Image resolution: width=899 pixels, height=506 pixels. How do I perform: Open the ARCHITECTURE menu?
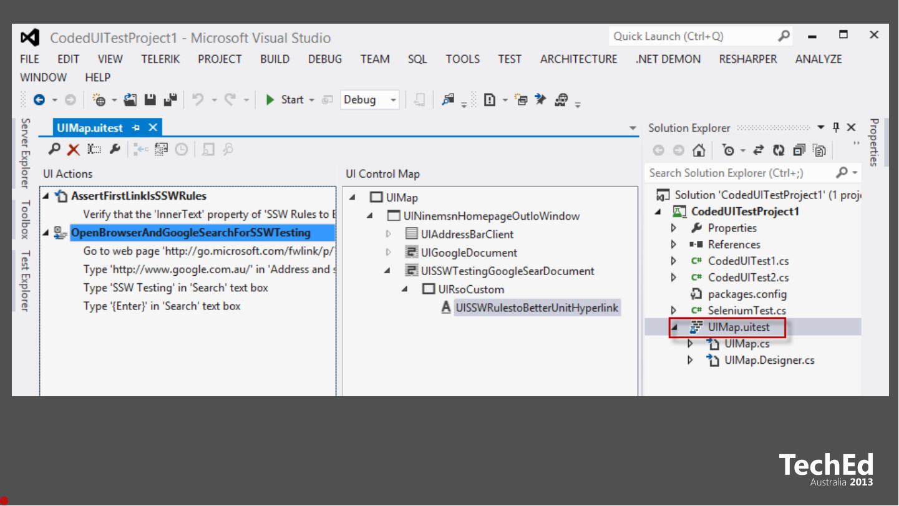(578, 59)
